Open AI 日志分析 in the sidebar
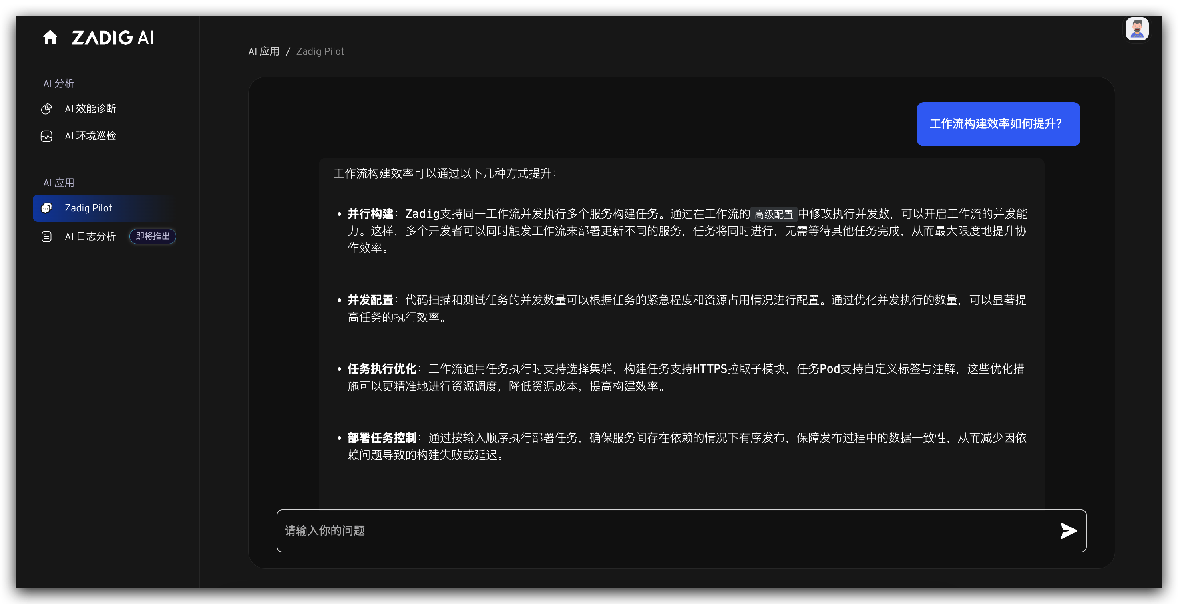 pyautogui.click(x=91, y=236)
